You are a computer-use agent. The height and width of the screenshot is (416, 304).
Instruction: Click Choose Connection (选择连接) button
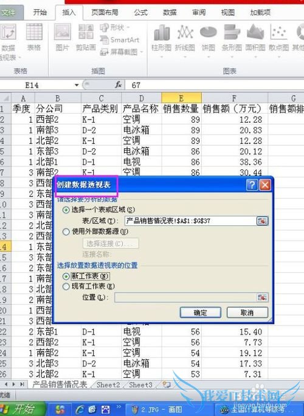coord(111,244)
